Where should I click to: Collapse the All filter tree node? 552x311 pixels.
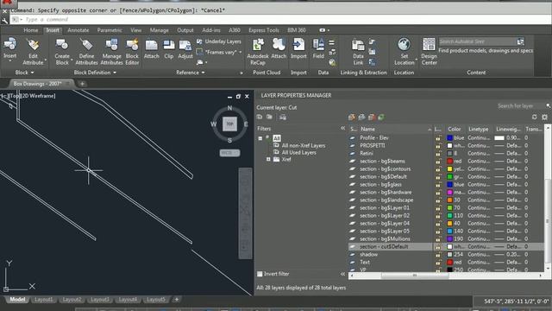260,138
